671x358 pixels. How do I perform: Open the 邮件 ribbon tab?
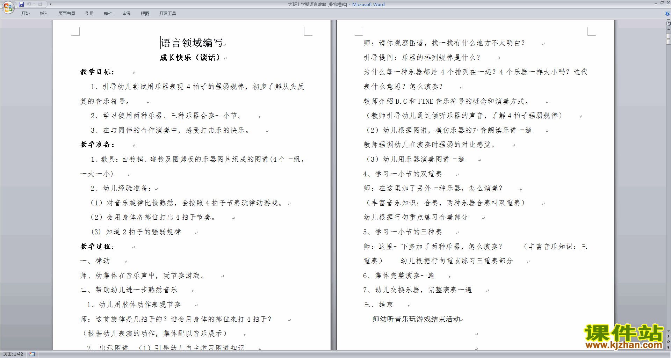pos(108,14)
